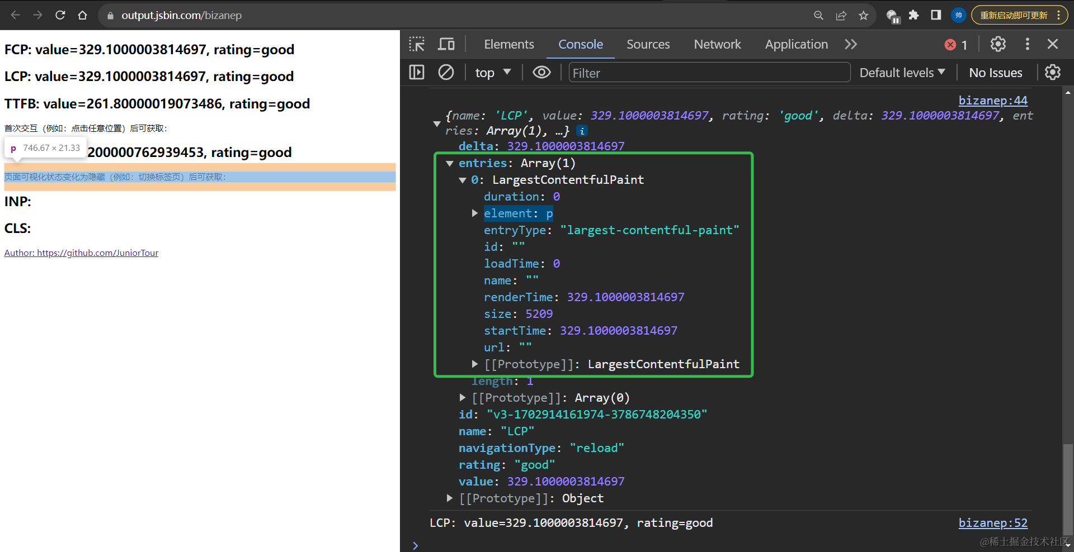Toggle the device toolbar icon

click(x=446, y=44)
